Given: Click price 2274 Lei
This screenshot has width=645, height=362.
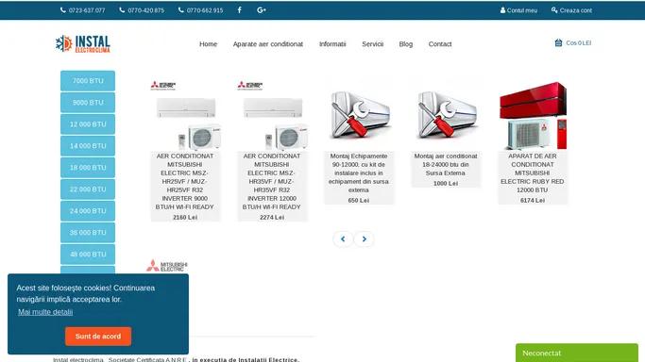Looking at the screenshot, I should click(x=272, y=217).
